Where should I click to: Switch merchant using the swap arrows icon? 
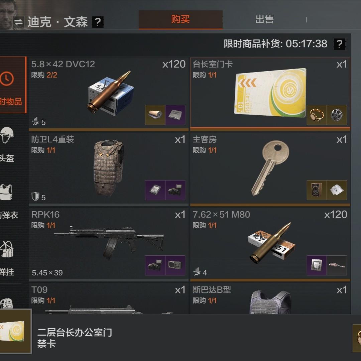tap(18, 22)
